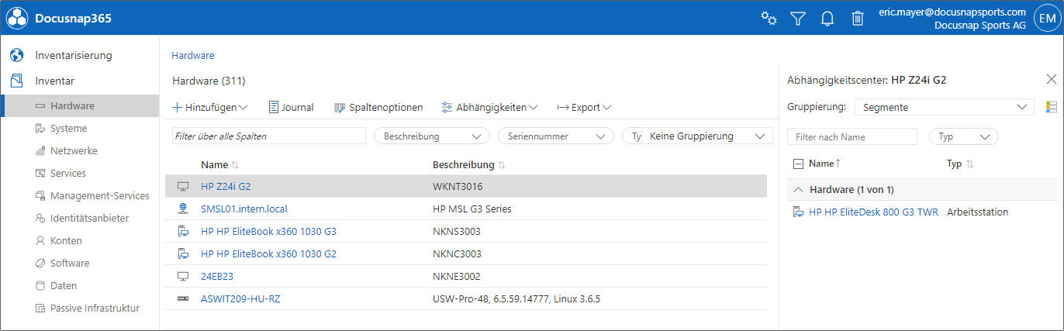The width and height of the screenshot is (1064, 331).
Task: Click the Inventarisierung globe icon
Action: [17, 55]
